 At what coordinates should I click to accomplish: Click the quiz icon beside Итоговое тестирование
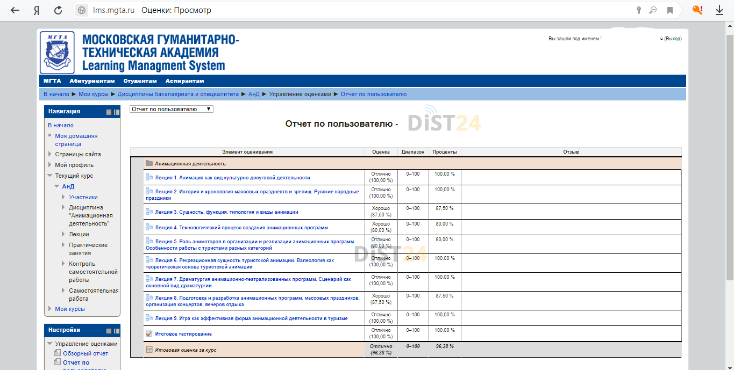point(148,333)
